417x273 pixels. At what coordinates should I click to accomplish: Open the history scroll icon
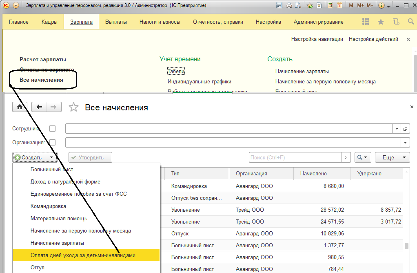click(x=395, y=22)
